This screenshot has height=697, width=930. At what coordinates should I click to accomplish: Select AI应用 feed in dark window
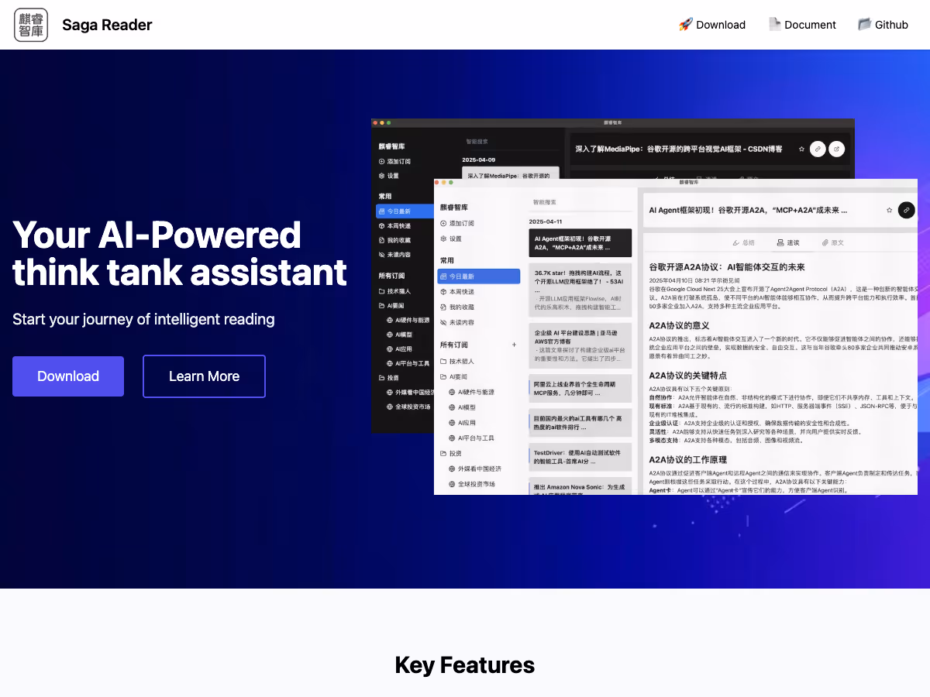click(400, 348)
